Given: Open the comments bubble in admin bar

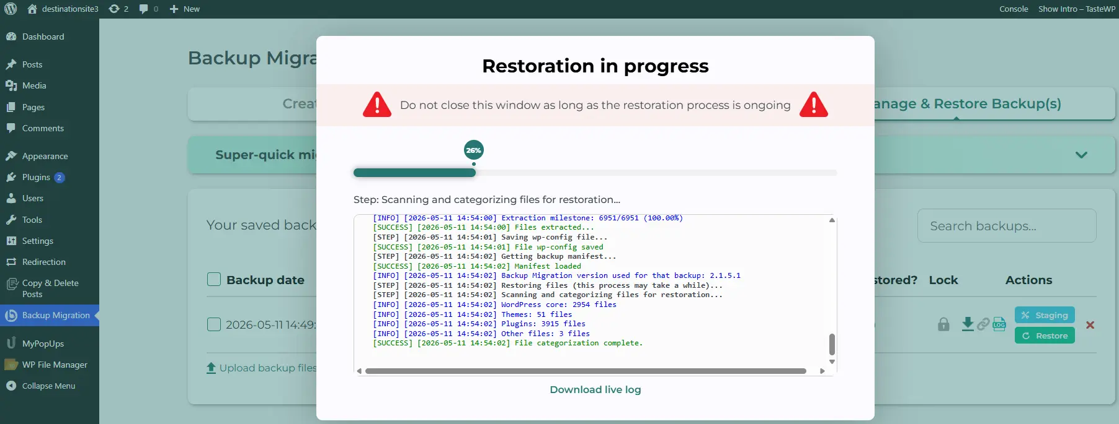Looking at the screenshot, I should 148,9.
